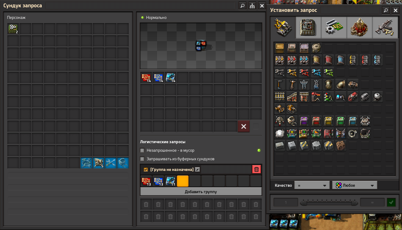The width and height of the screenshot is (402, 230).
Task: Select the big electric pole icon
Action: click(304, 84)
